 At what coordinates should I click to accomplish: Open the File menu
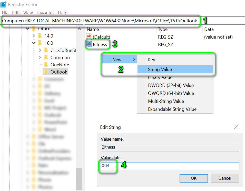pyautogui.click(x=5, y=13)
